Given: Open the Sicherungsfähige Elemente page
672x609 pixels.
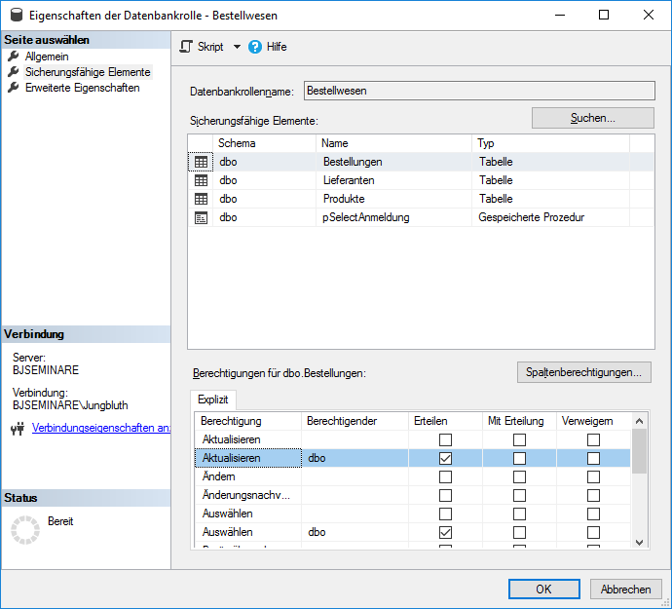Looking at the screenshot, I should 88,72.
